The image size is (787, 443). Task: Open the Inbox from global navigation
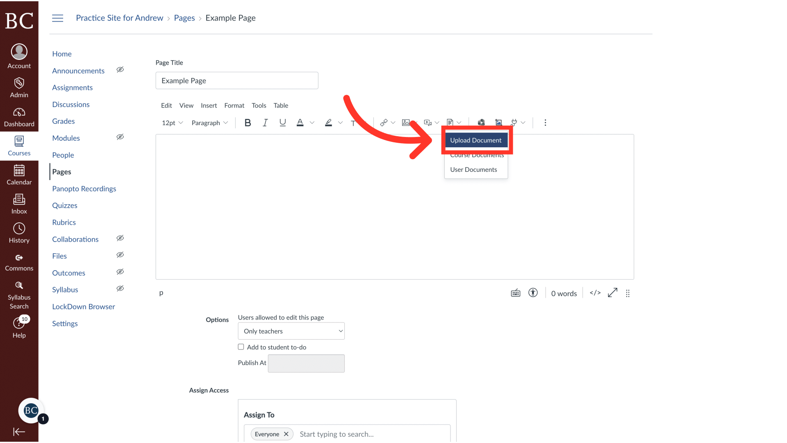pos(19,204)
